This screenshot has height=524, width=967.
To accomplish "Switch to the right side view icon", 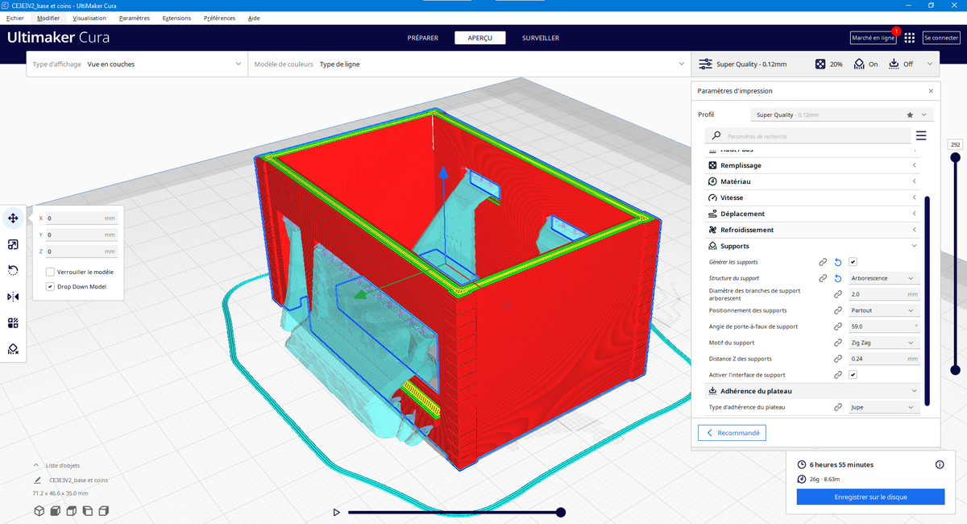I will (103, 511).
